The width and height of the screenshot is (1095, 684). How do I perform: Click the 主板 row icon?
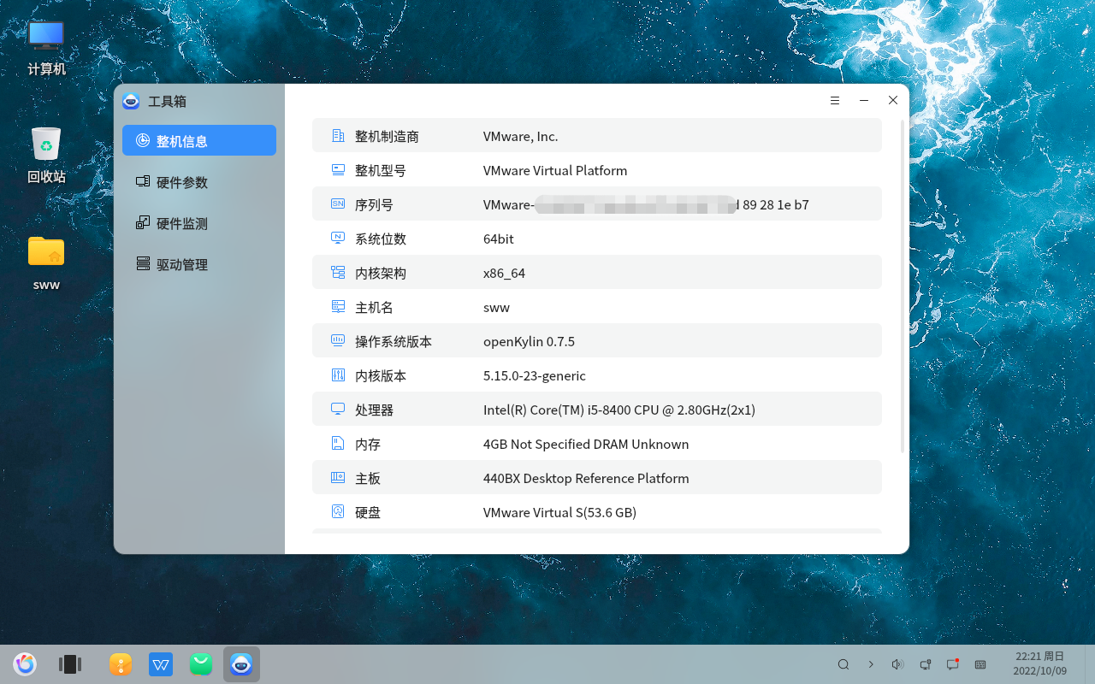338,477
